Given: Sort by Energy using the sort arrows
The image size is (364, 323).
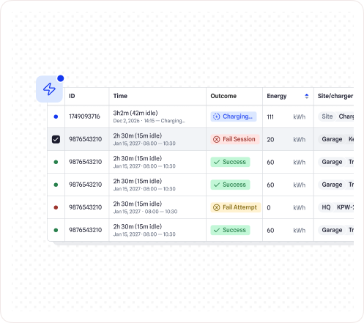Looking at the screenshot, I should click(307, 96).
